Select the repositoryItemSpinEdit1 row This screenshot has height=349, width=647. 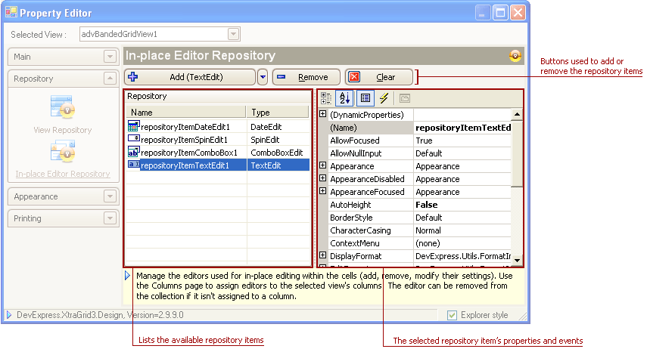pyautogui.click(x=218, y=139)
